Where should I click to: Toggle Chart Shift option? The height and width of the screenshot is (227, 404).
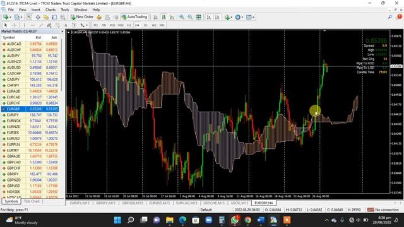click(217, 17)
